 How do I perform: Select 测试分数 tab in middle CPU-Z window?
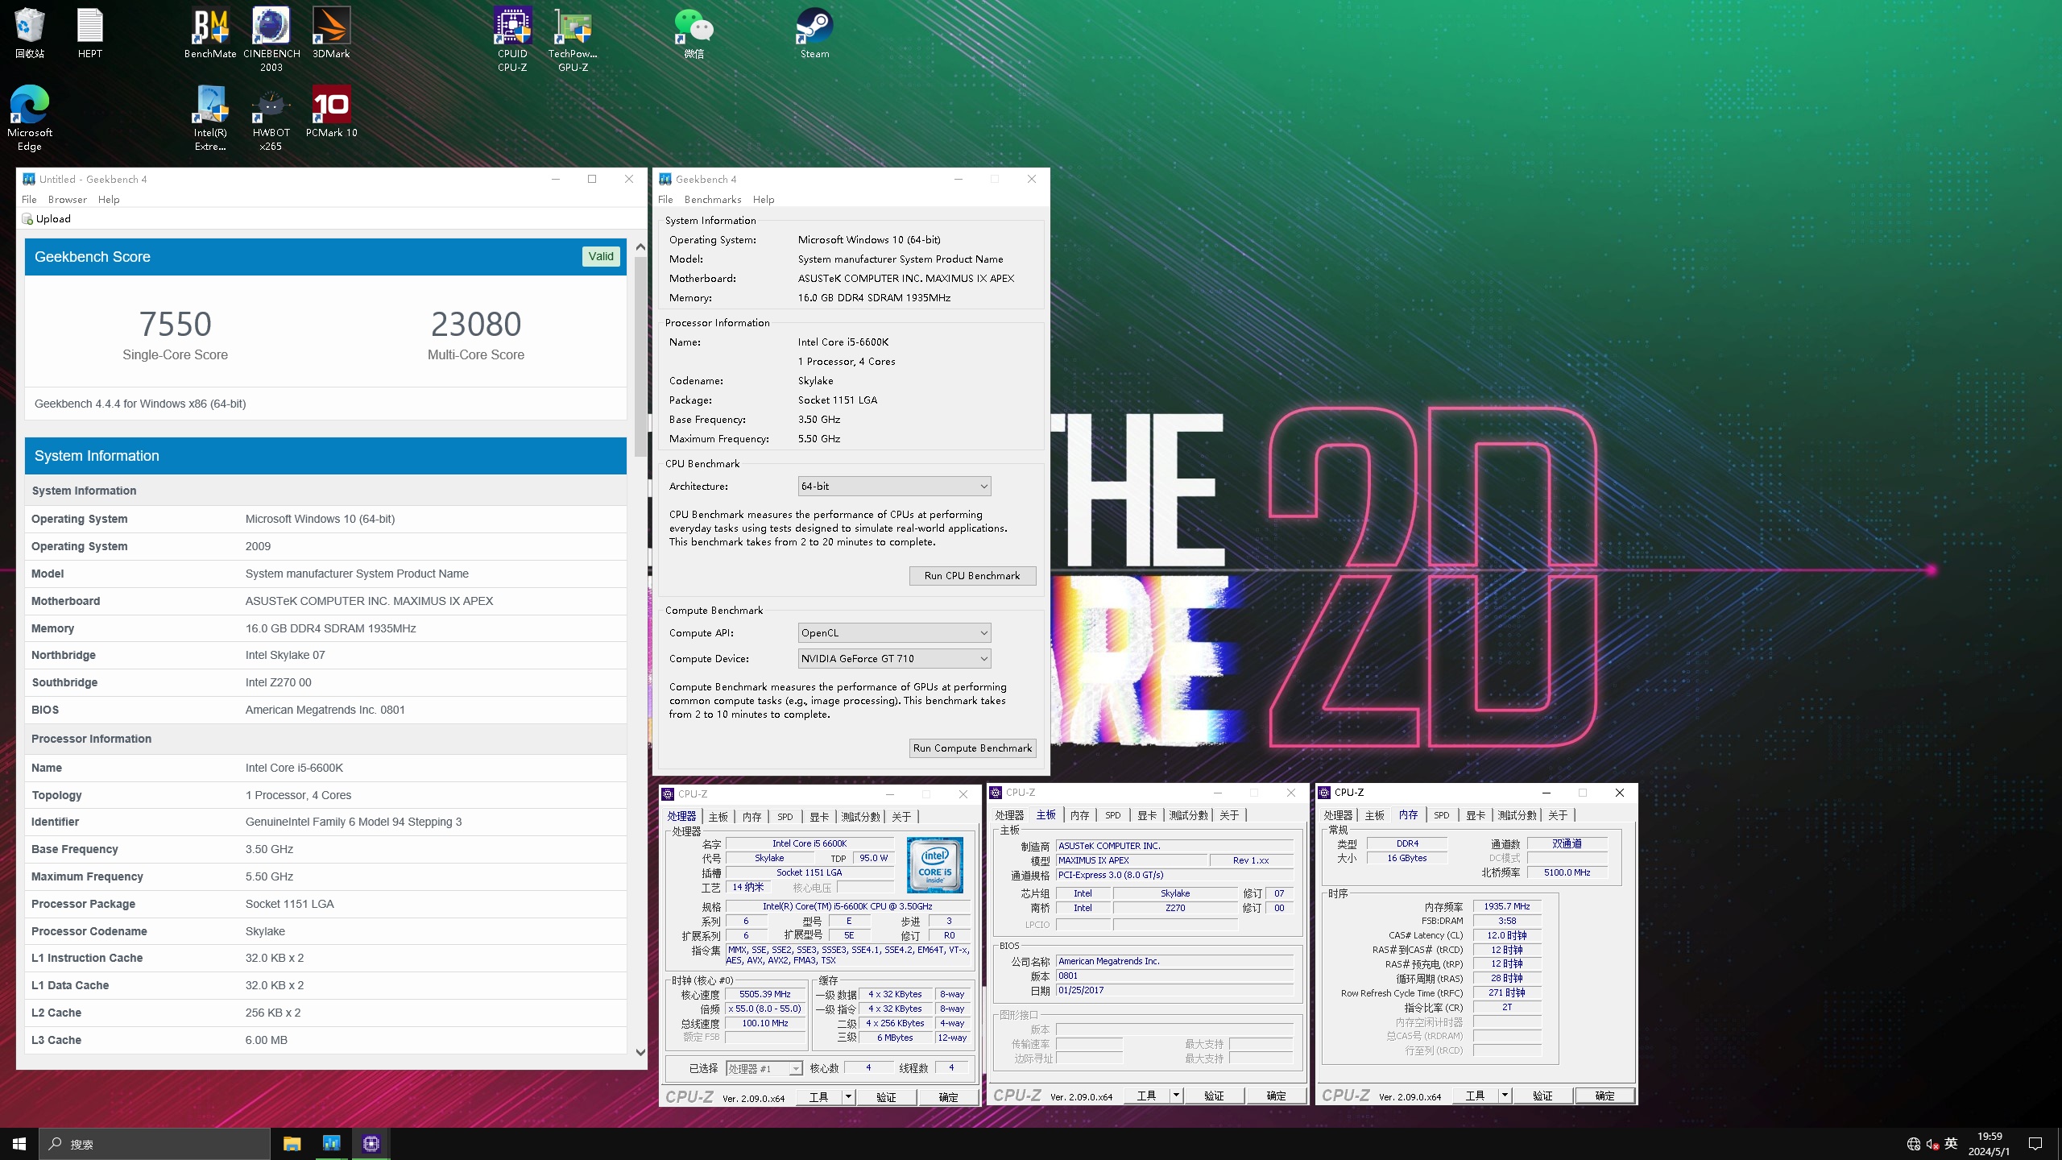click(x=1189, y=814)
